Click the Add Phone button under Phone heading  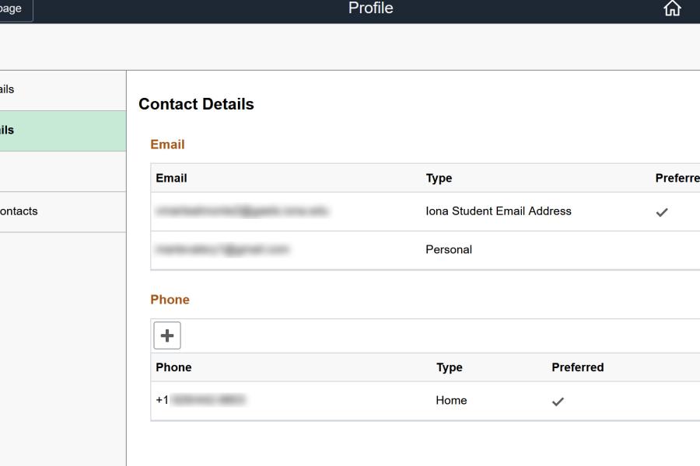point(169,336)
